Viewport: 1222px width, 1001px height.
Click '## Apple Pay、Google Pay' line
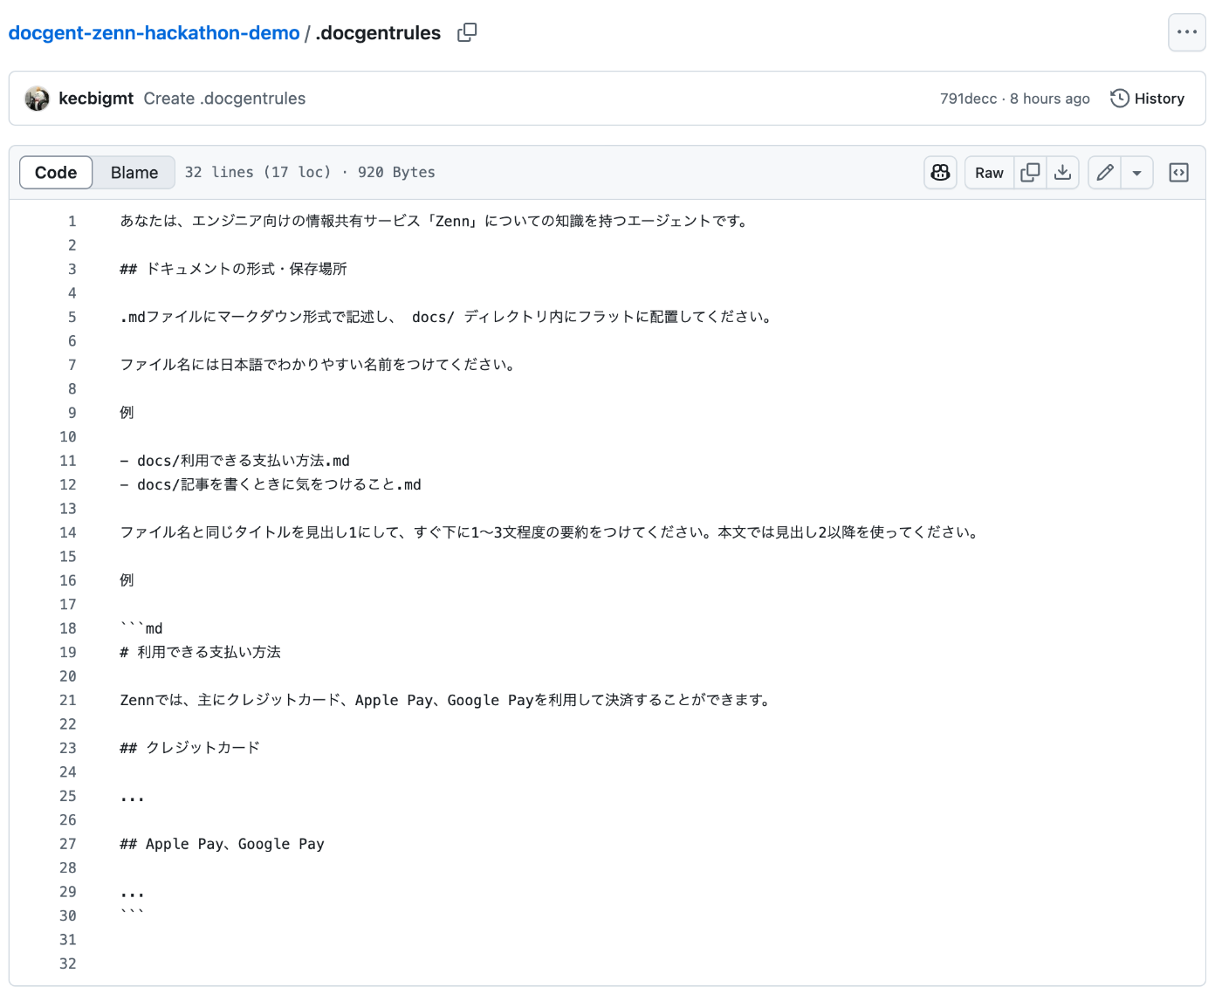click(222, 845)
